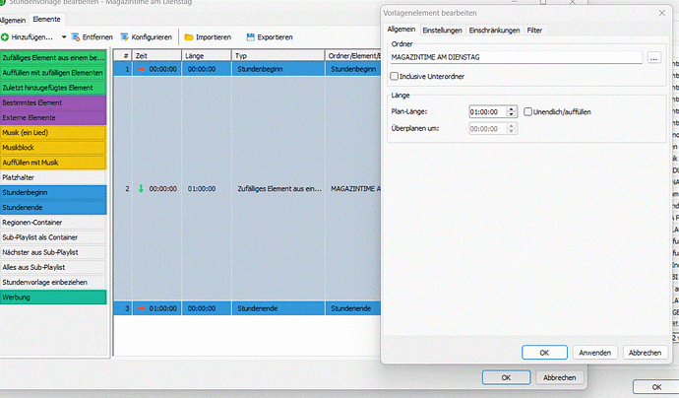
Task: Open the Hinzufügen dropdown arrow
Action: coord(64,37)
